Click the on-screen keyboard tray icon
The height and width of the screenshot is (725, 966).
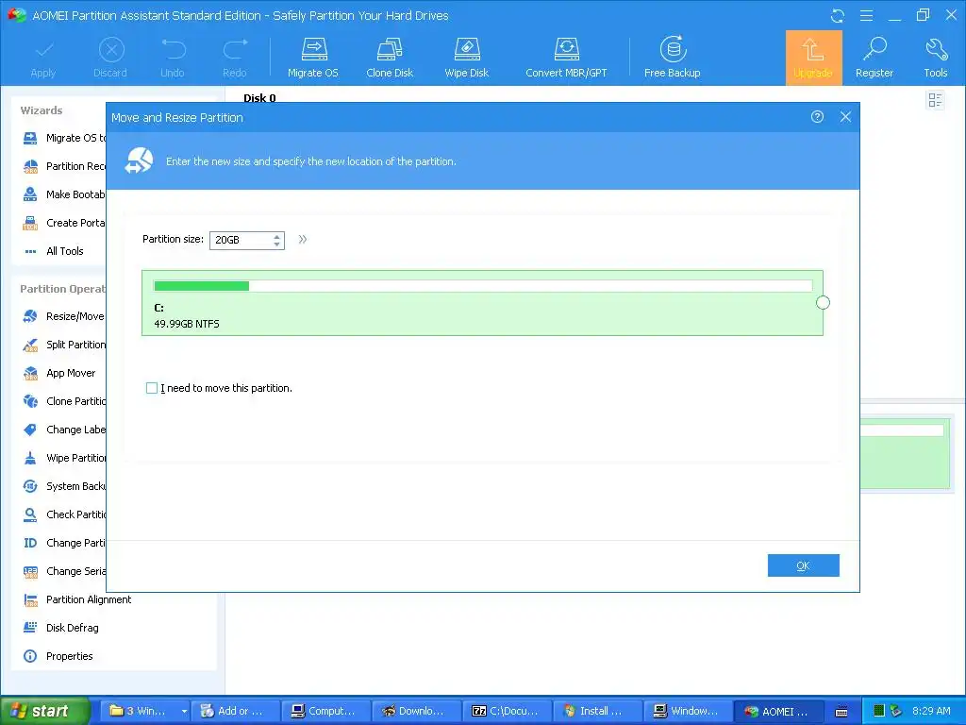coord(841,712)
